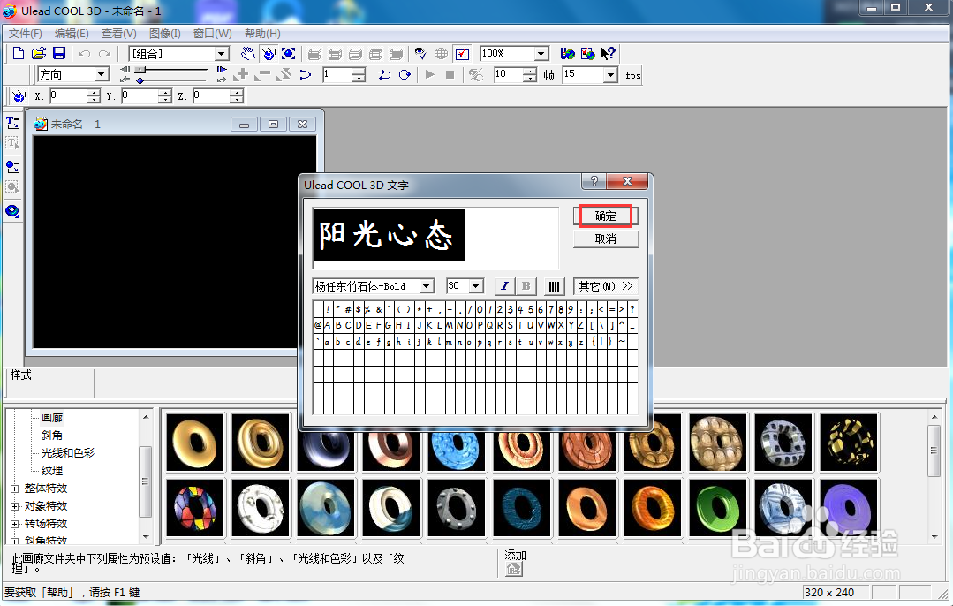This screenshot has width=953, height=606.
Task: Open the 编辑(E) menu
Action: coord(72,34)
